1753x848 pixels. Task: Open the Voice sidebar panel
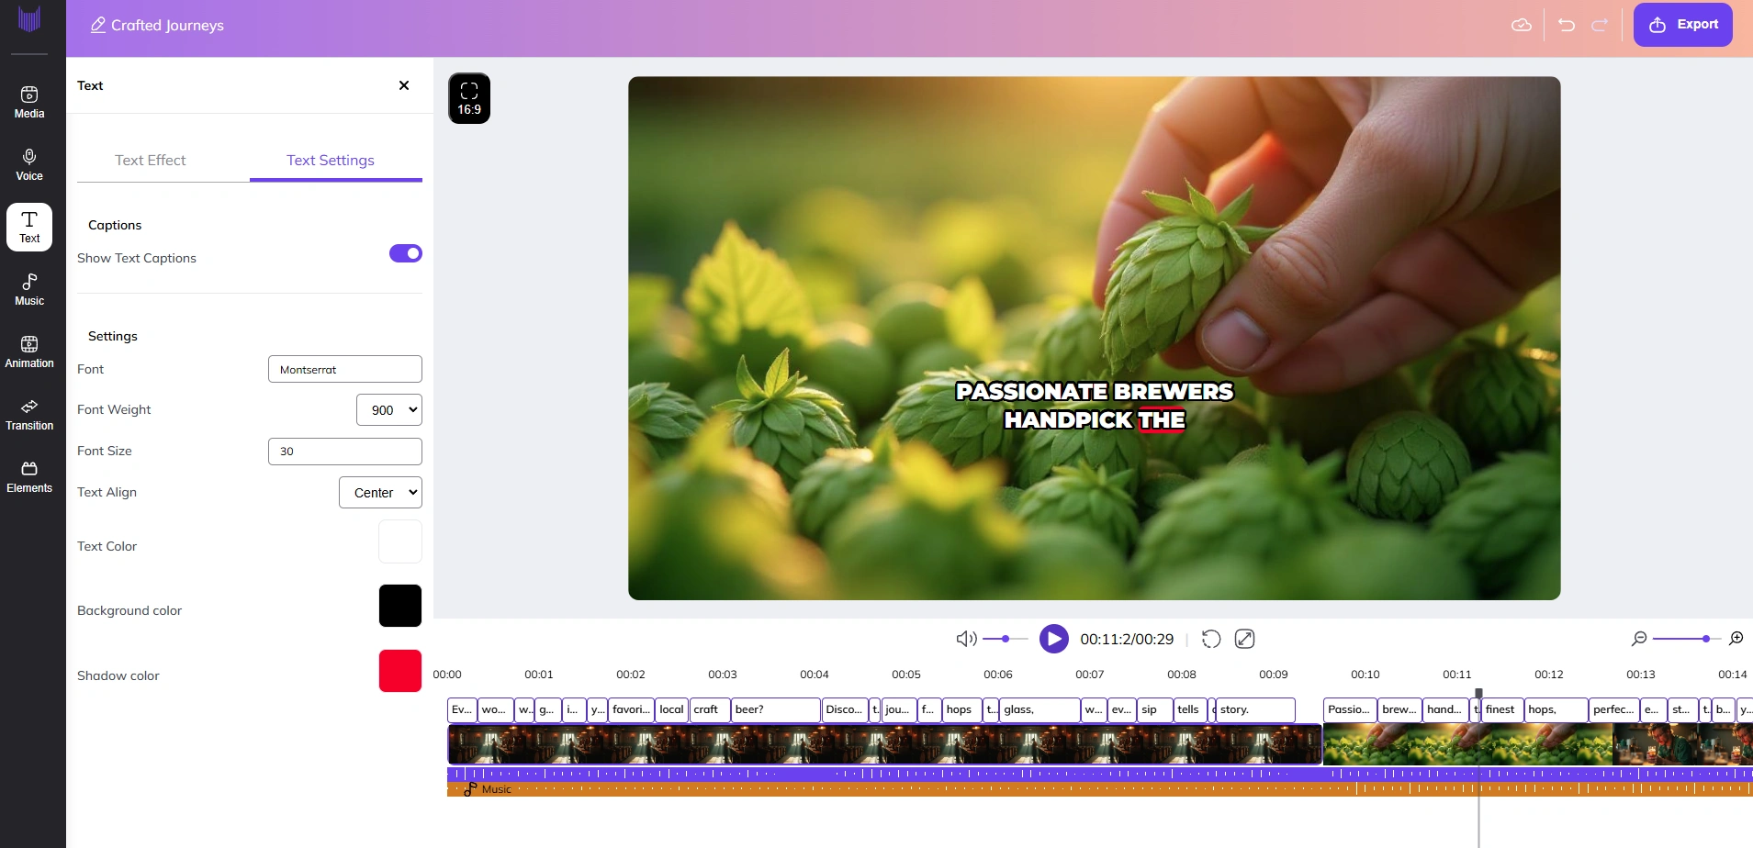[29, 164]
